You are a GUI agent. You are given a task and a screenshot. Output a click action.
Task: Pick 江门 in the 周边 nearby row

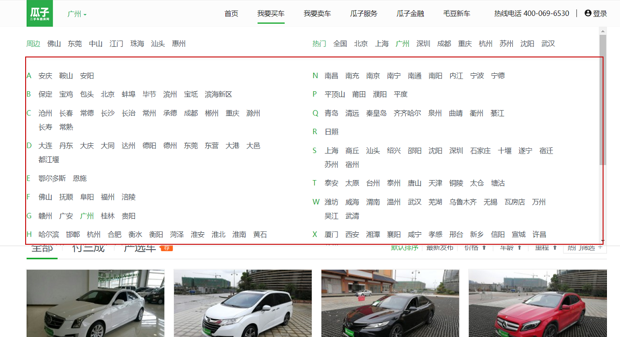tap(117, 43)
